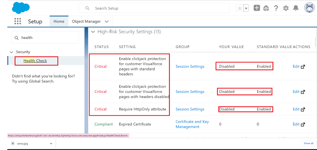This screenshot has height=150, width=317.
Task: Open the App Launcher grid icon
Action: tap(18, 21)
